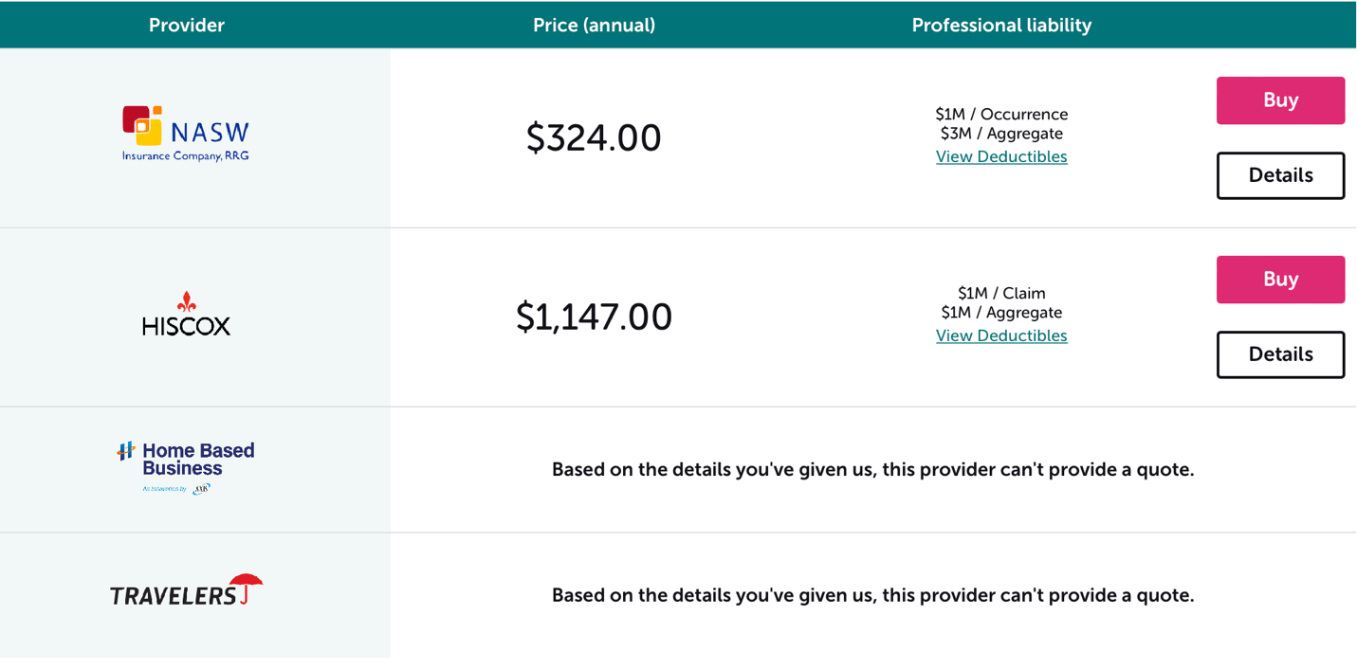The width and height of the screenshot is (1357, 670).
Task: Open Details for the Hiscox quote
Action: [1280, 354]
